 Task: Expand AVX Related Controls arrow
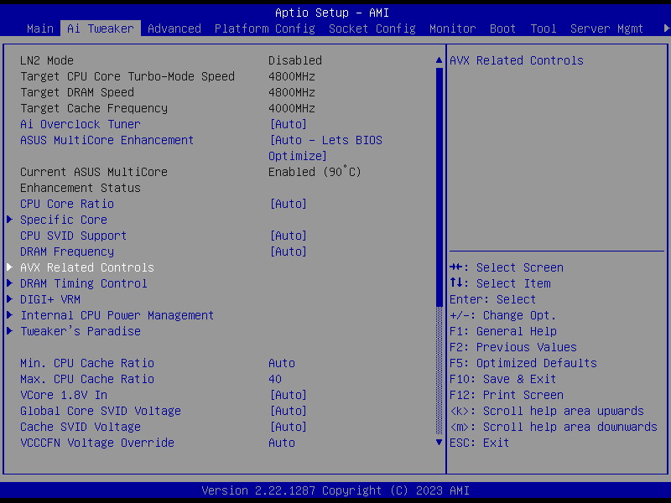point(9,267)
